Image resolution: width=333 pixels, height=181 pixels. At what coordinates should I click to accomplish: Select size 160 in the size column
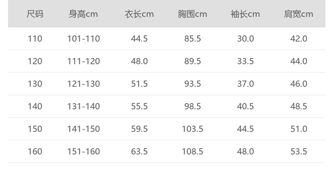point(35,152)
